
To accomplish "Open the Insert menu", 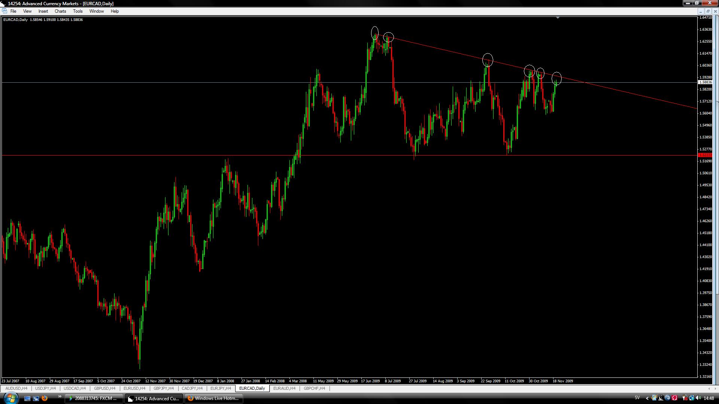I will tap(43, 11).
